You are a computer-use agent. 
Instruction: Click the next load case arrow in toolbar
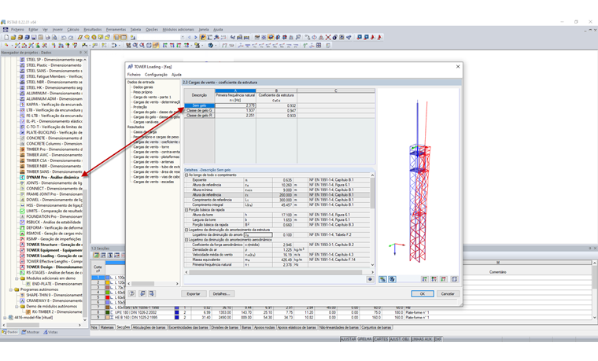coord(196,37)
